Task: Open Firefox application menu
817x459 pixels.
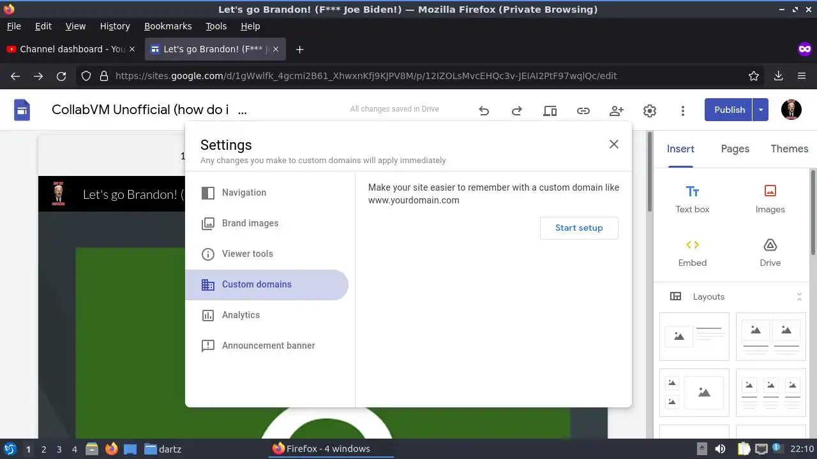Action: 802,76
